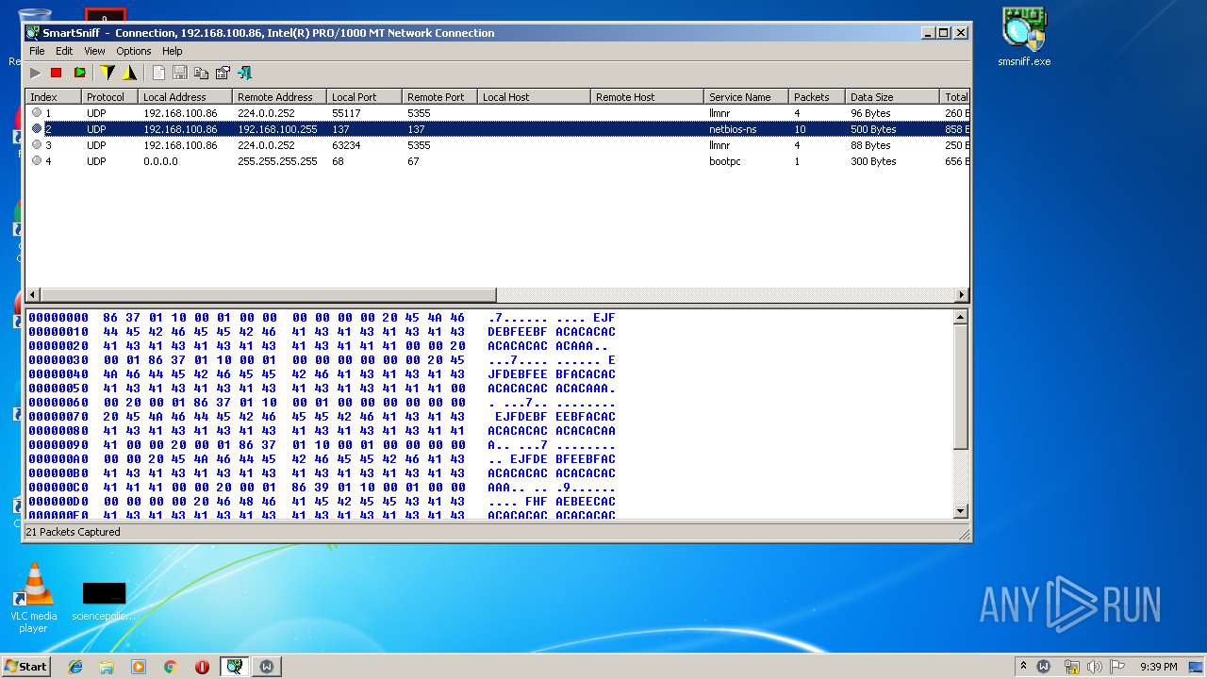Switch to SmartSniff taskbar button
This screenshot has height=679, width=1207.
pos(235,667)
